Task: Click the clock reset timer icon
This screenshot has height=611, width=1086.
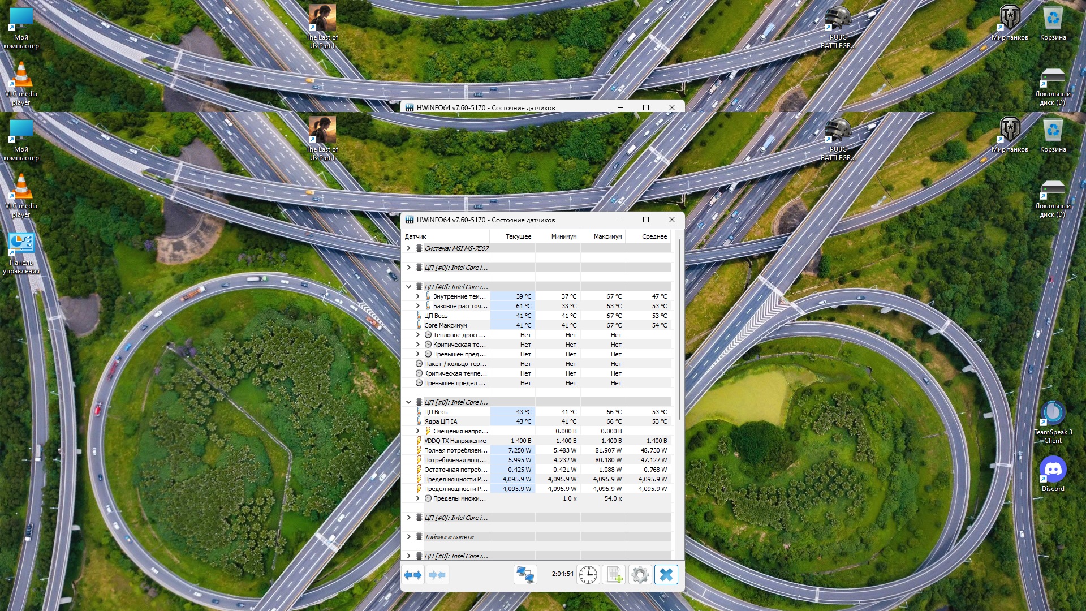Action: pyautogui.click(x=588, y=575)
